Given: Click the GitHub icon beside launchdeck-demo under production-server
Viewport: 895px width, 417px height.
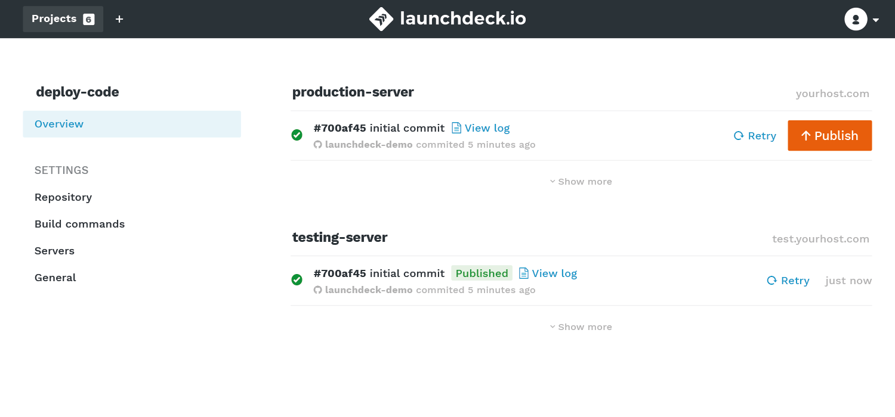Looking at the screenshot, I should click(x=317, y=144).
